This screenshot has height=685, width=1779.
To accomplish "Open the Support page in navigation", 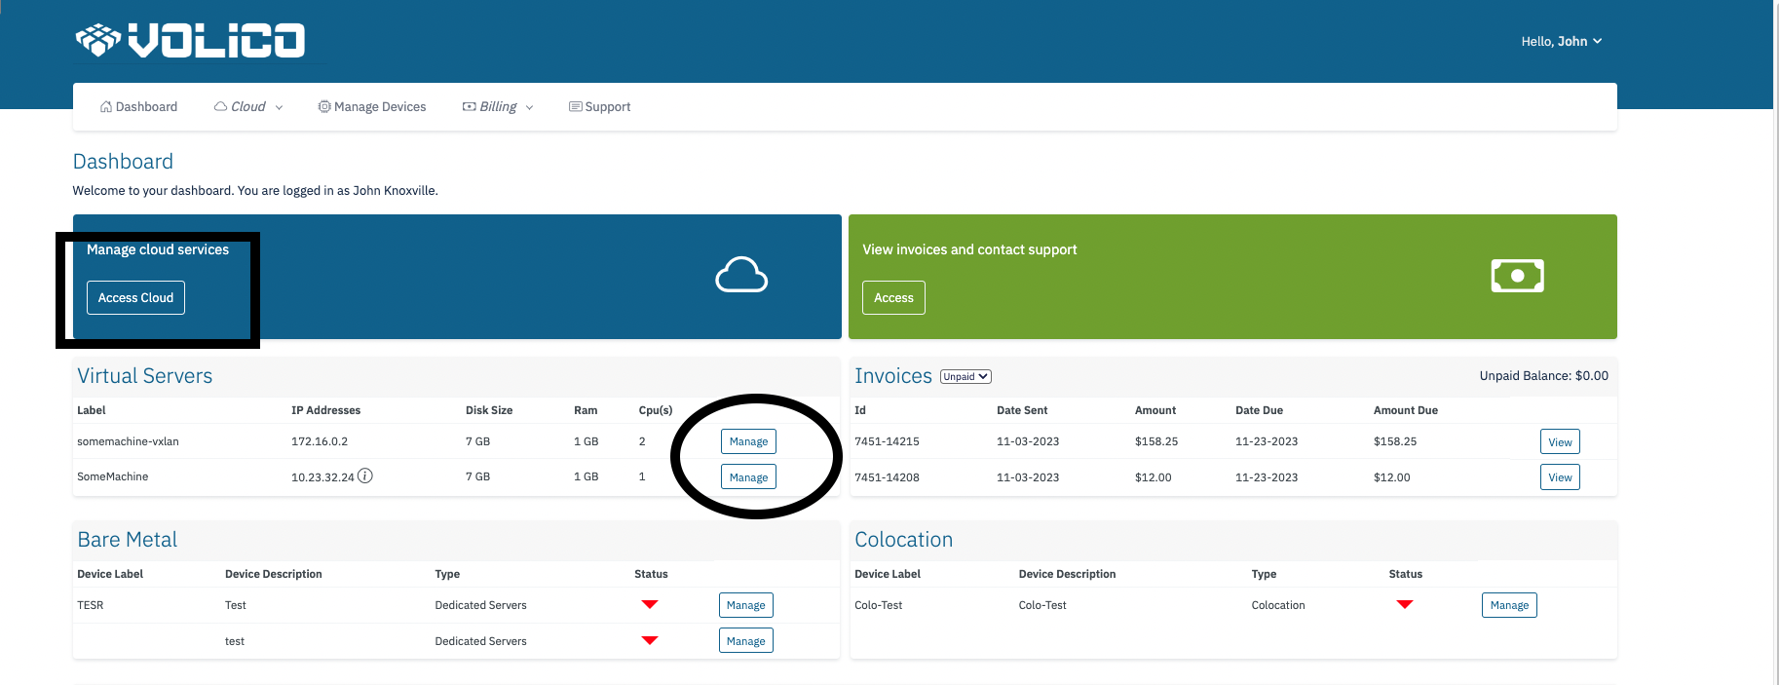I will (599, 107).
